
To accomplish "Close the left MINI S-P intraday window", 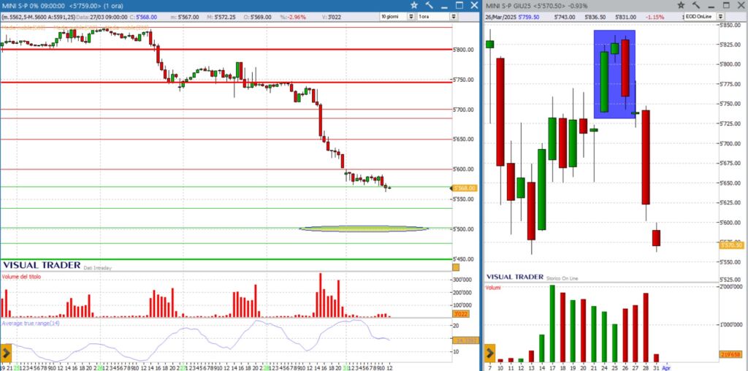I will (474, 5).
